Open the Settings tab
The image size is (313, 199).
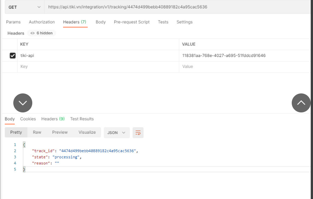point(185,22)
